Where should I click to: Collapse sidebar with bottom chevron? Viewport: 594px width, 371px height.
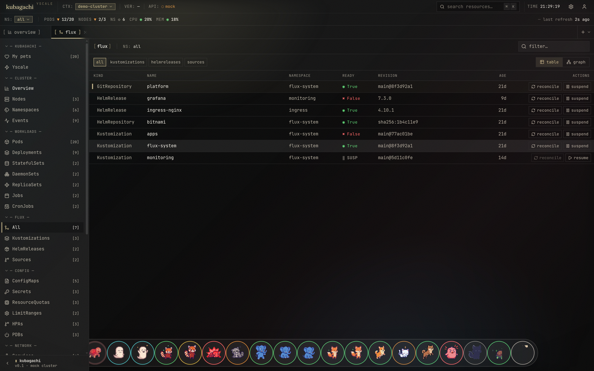point(7,363)
